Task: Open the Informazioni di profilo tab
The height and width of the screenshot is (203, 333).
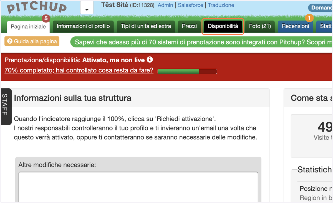Action: tap(83, 26)
